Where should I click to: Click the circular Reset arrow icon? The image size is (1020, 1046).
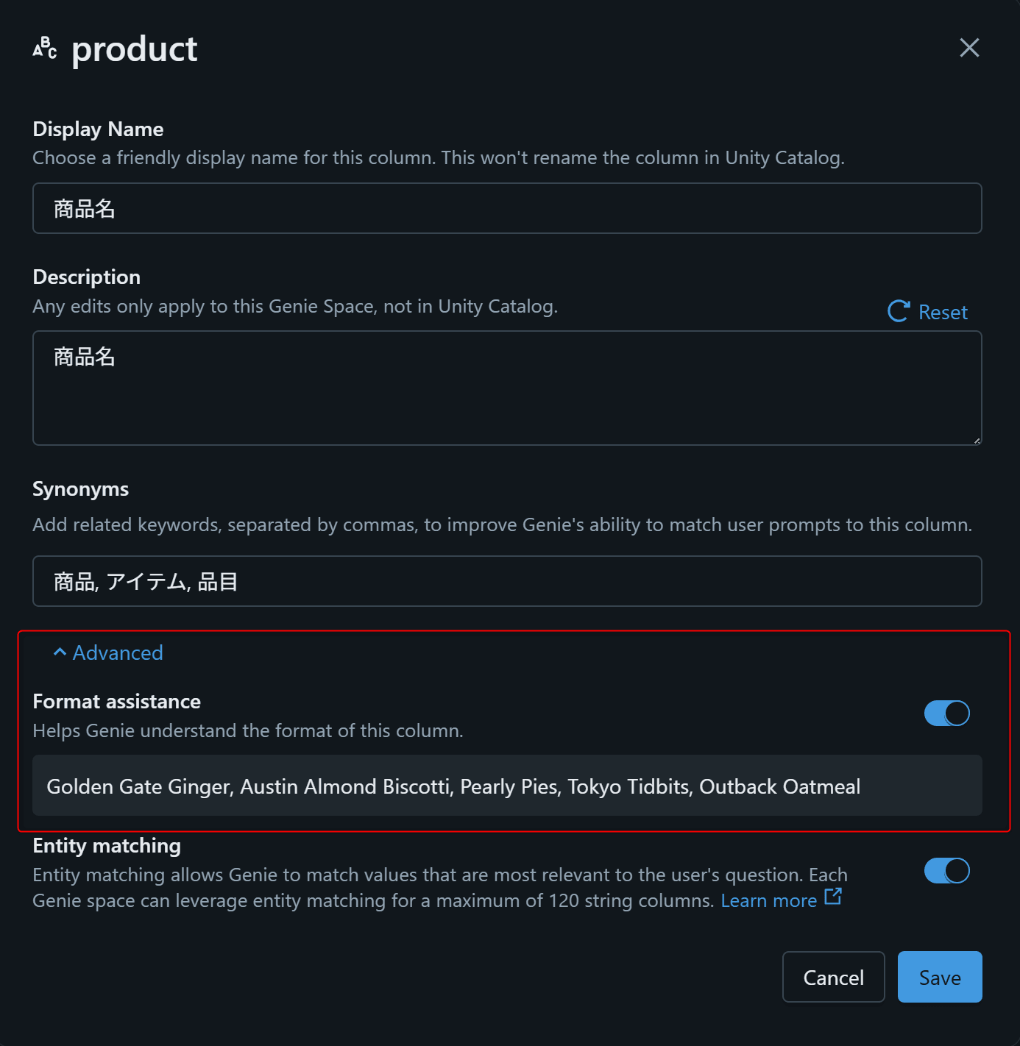tap(898, 311)
